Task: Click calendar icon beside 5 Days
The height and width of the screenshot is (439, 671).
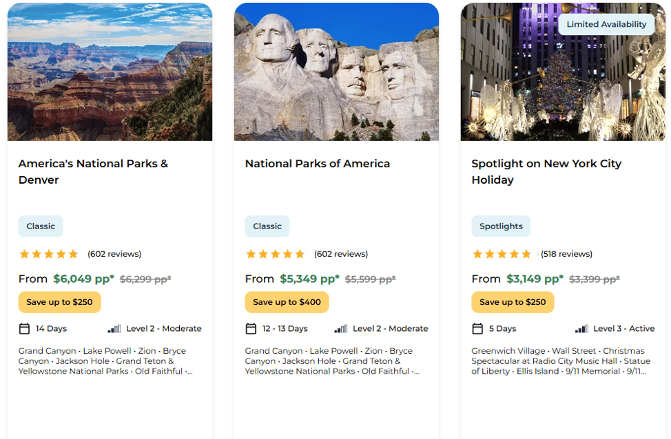Action: click(477, 329)
